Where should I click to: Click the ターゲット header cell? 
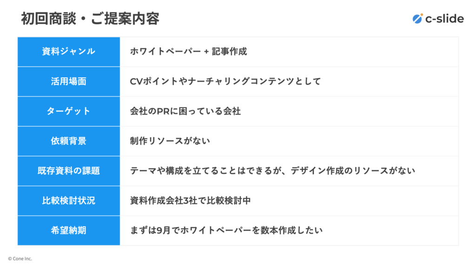point(69,111)
